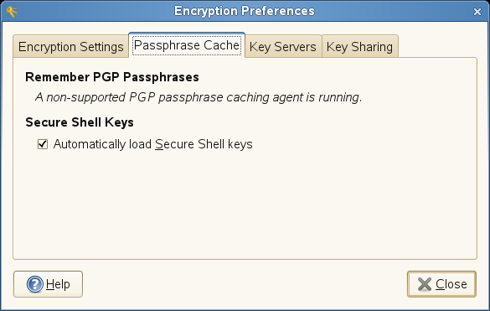This screenshot has width=490, height=311.
Task: Switch to the Encryption Settings tab
Action: click(x=71, y=47)
